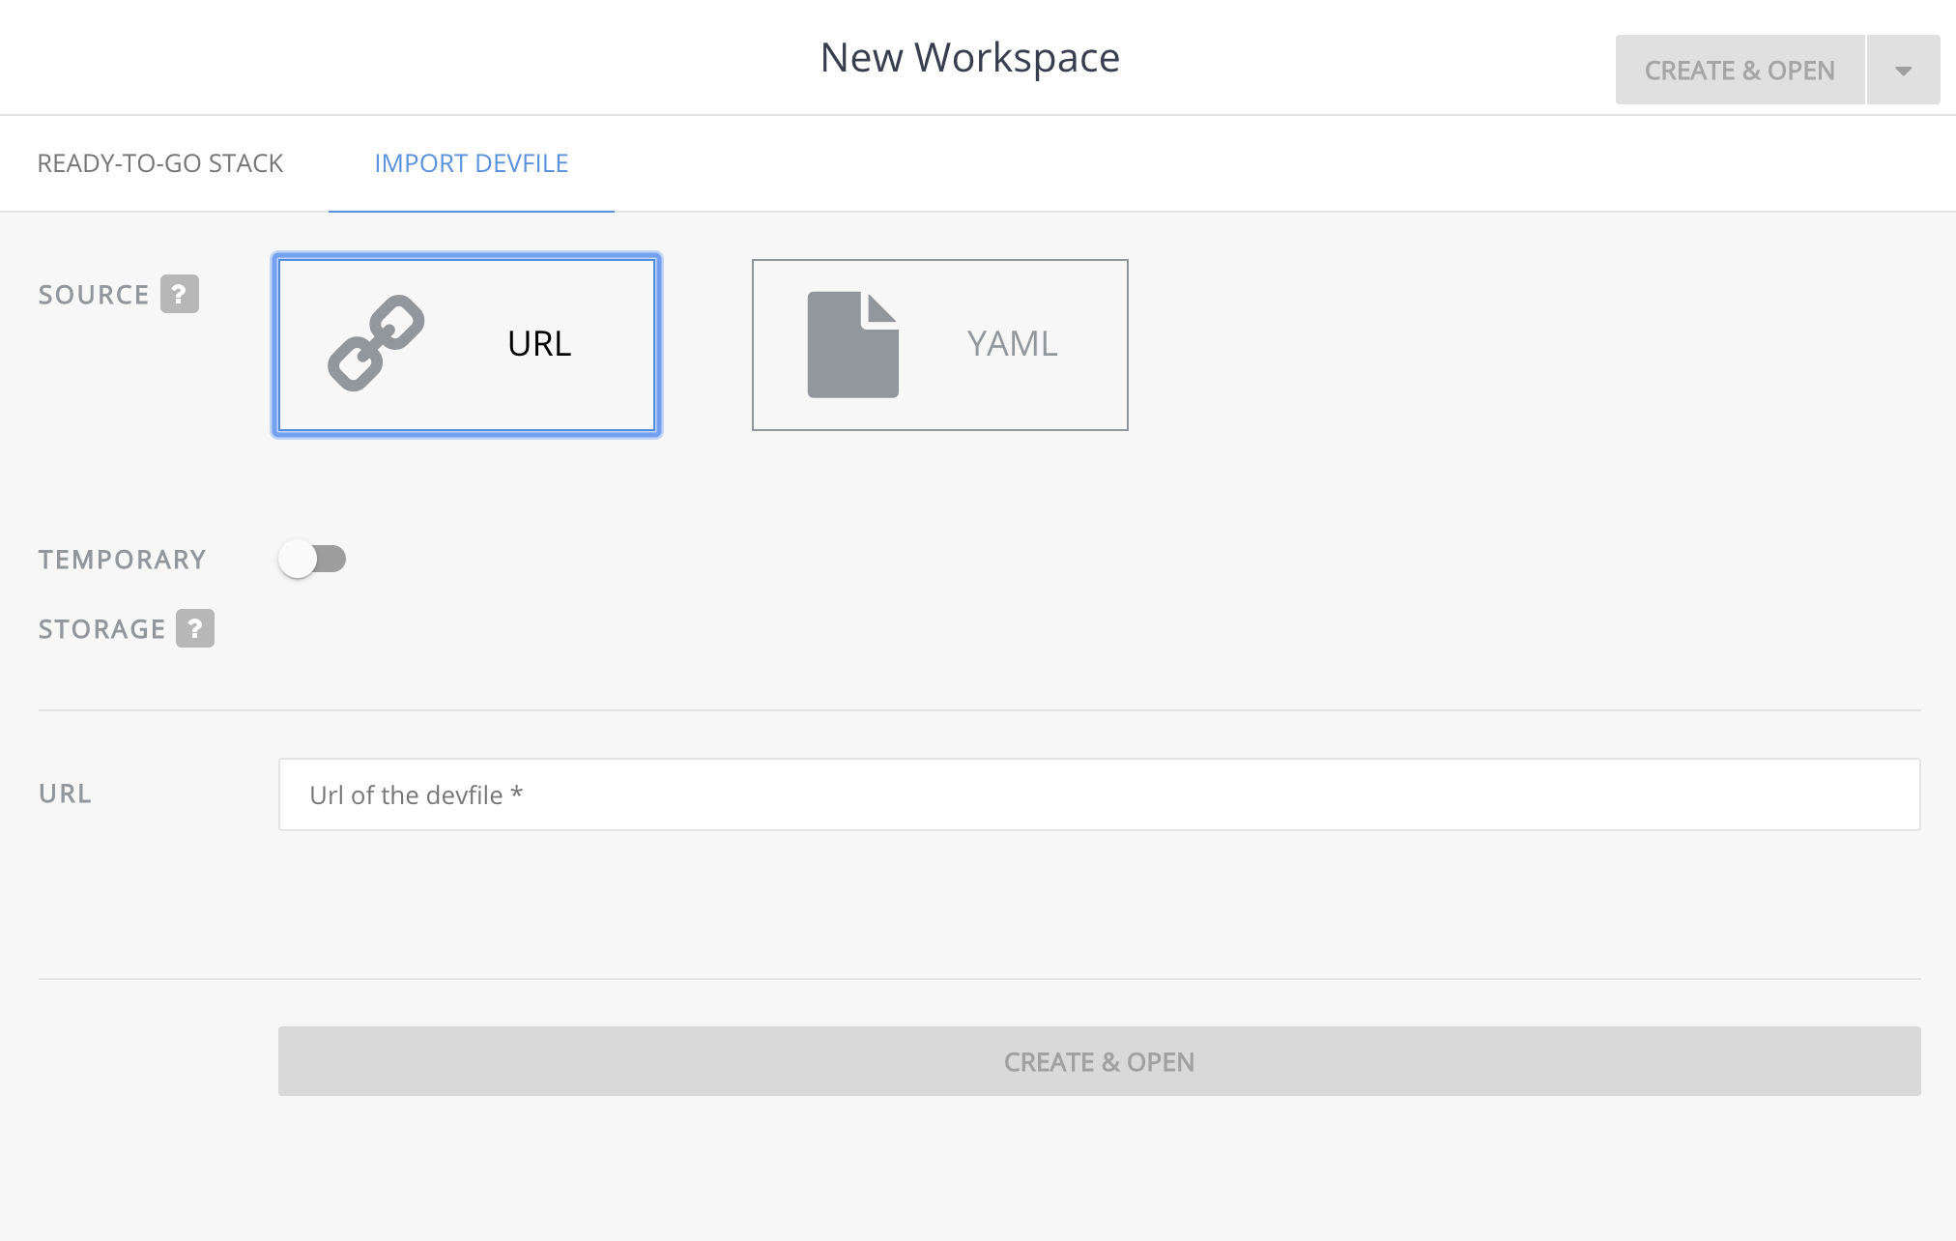The height and width of the screenshot is (1241, 1956).
Task: Click the white knob of the storage toggle
Action: click(298, 559)
